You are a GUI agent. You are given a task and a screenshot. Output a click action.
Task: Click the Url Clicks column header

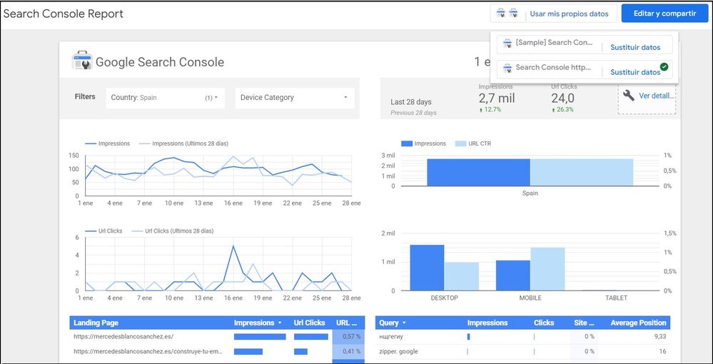pos(309,323)
